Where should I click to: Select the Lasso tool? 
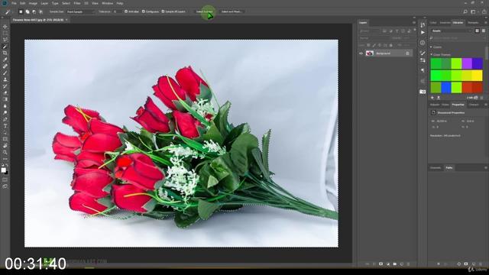coord(5,40)
